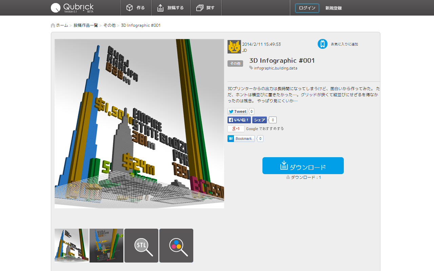Click the Googleでおすすめする text
The width and height of the screenshot is (434, 271).
265,129
